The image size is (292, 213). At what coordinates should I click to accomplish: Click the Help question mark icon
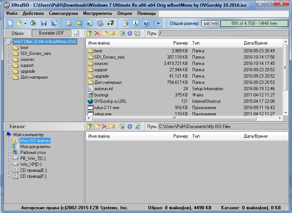[x=146, y=23]
